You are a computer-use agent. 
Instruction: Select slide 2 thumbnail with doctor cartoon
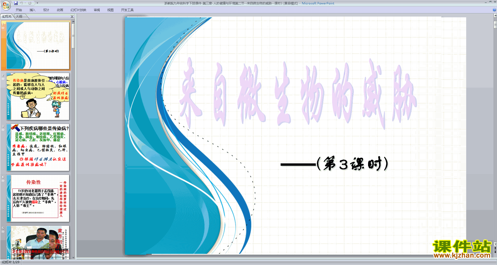(x=38, y=96)
